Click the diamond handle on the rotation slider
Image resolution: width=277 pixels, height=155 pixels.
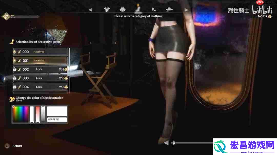tap(174, 143)
